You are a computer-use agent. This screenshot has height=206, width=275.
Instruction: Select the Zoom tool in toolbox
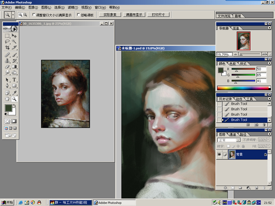tap(14, 99)
